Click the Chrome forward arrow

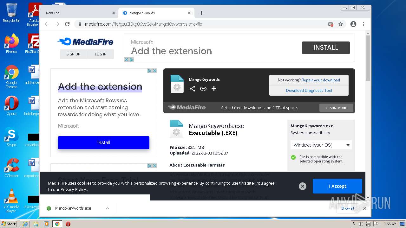pos(57,24)
